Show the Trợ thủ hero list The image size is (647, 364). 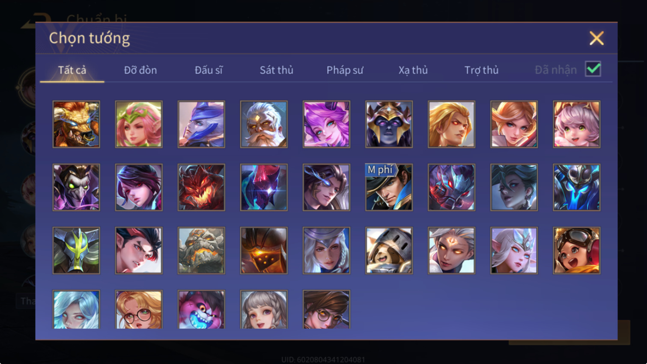coord(481,70)
